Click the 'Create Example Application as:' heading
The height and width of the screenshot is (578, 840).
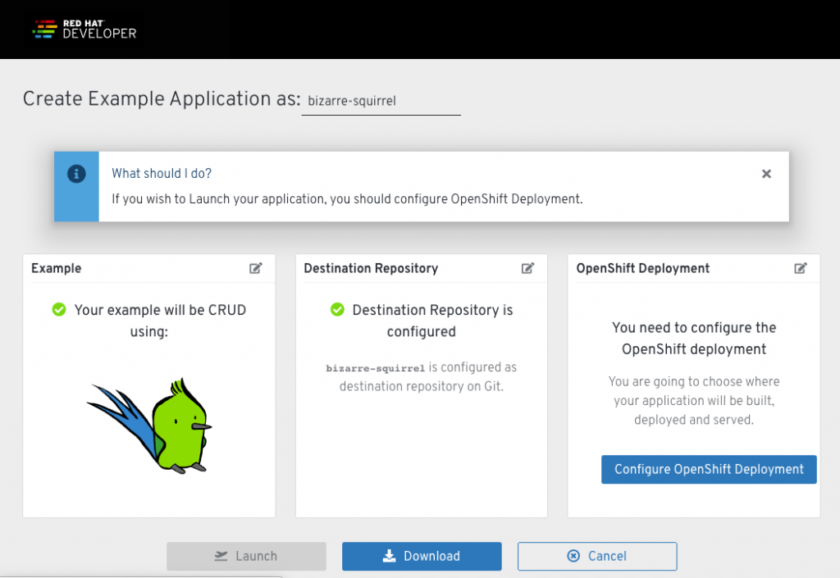click(x=162, y=99)
